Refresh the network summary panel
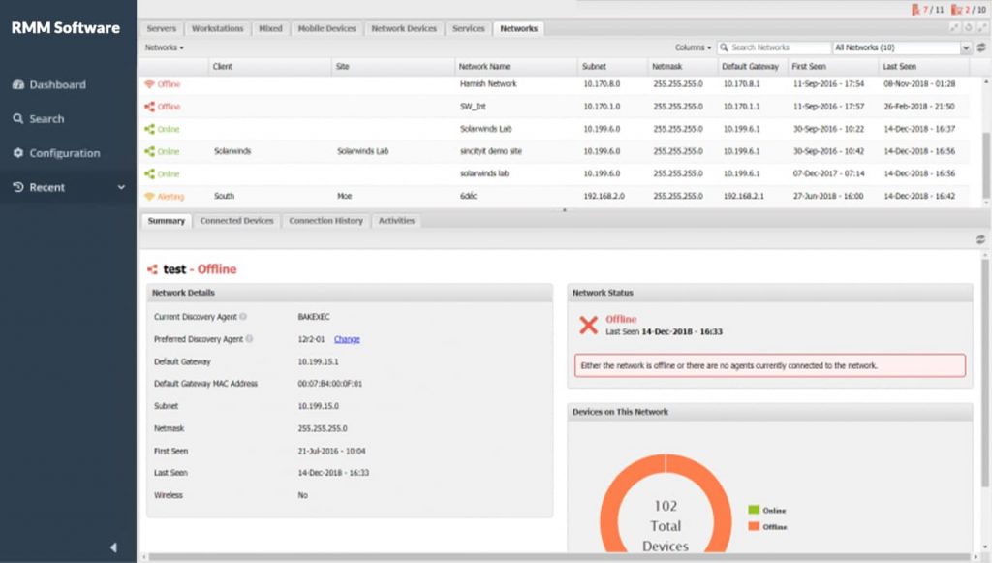 pos(980,239)
